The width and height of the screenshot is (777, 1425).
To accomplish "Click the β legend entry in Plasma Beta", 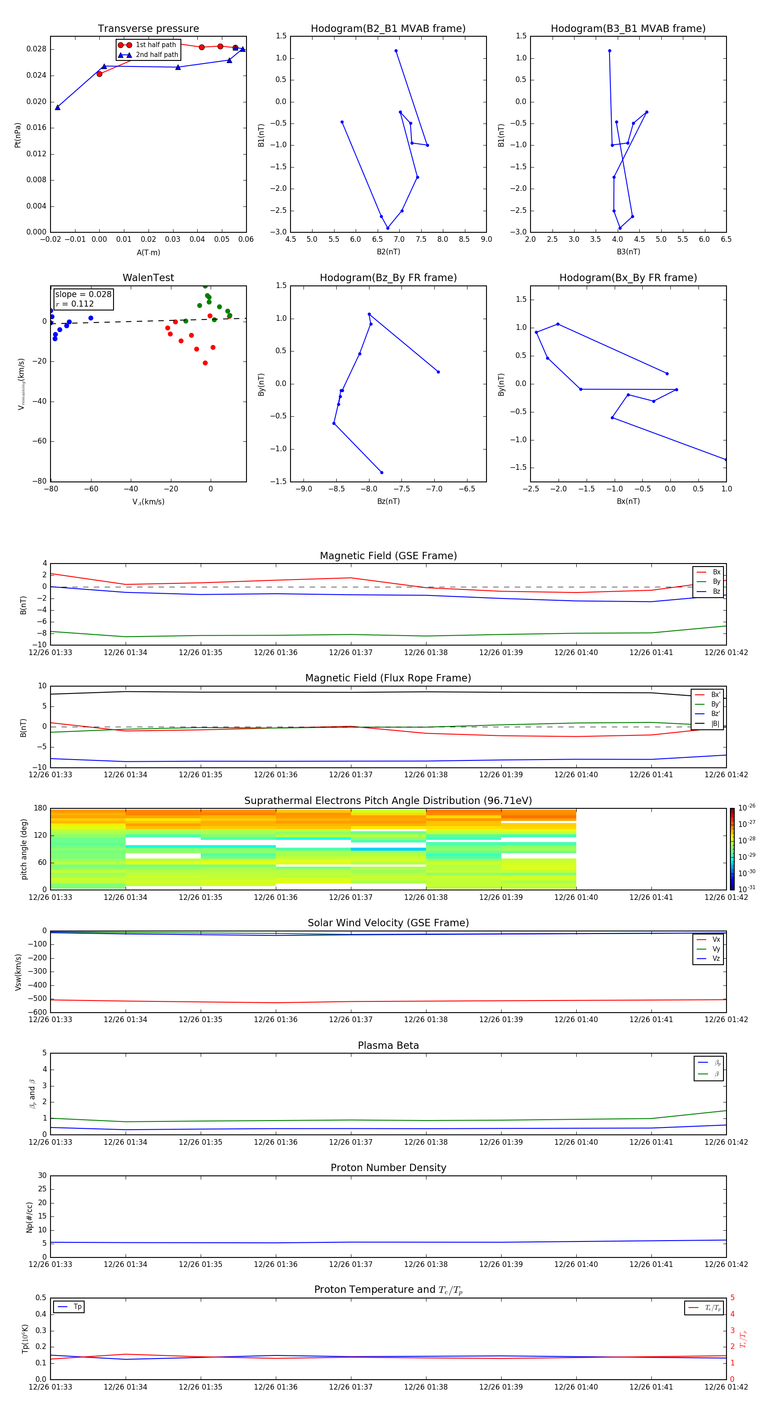I will pyautogui.click(x=709, y=1074).
